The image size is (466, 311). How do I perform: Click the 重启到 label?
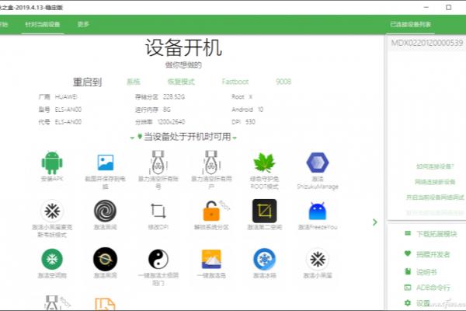click(87, 82)
